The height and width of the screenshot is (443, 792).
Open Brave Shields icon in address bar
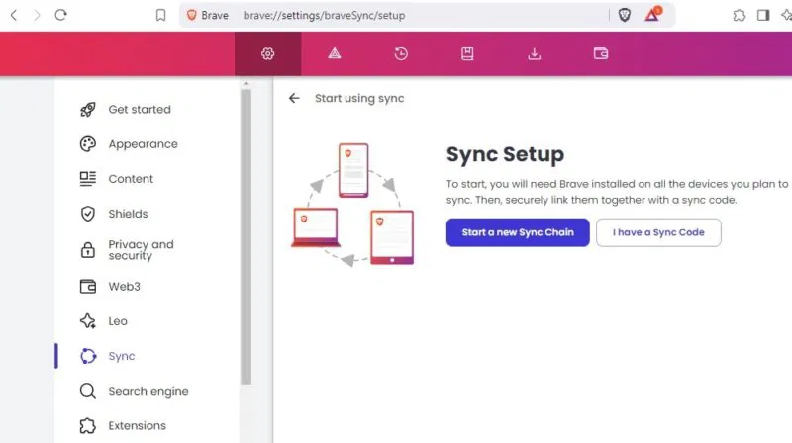tap(625, 15)
